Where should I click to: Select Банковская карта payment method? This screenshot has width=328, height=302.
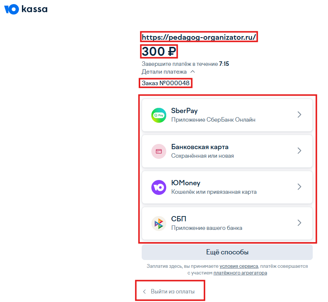227,151
